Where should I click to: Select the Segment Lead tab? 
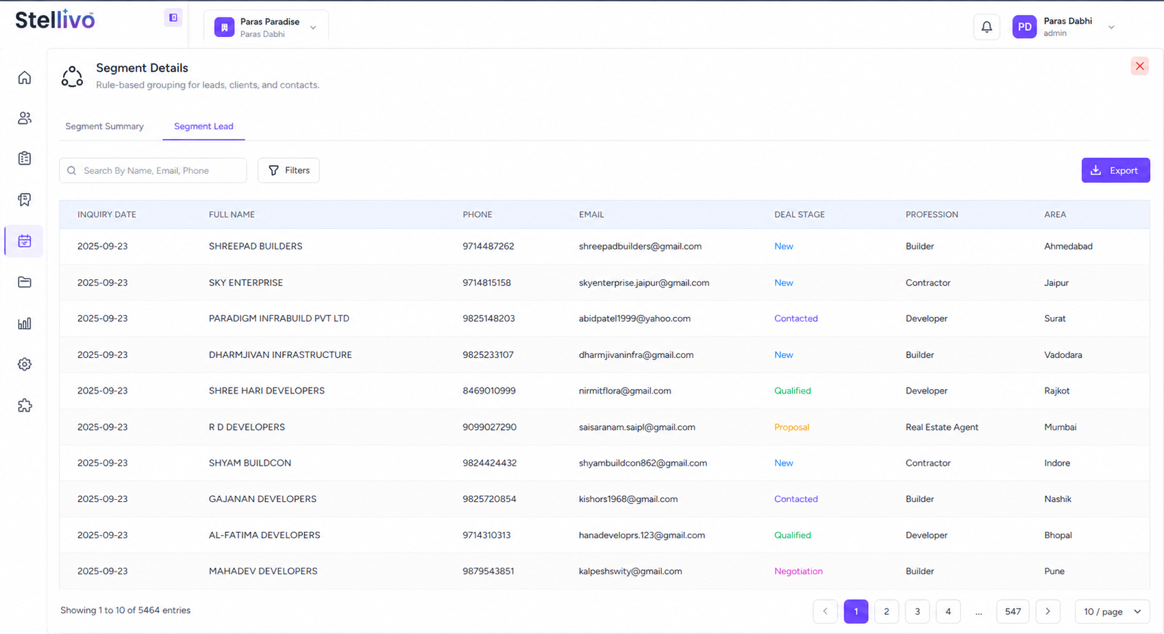(x=203, y=126)
